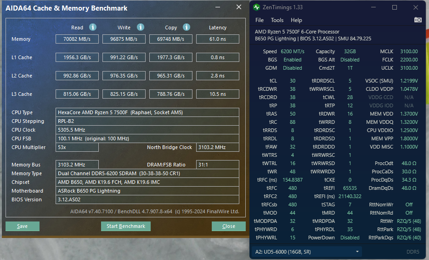Screen dimensions: 429x260
Task: Select the Memory Latency 61.0 ns field
Action: coord(218,39)
